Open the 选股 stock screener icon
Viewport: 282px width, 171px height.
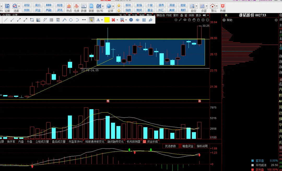15,8
